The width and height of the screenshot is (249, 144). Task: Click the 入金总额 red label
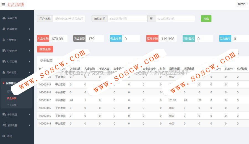[x=43, y=39]
